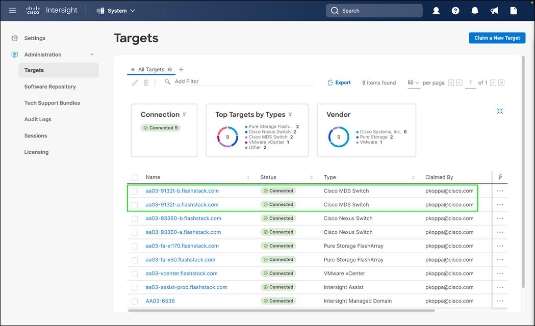Click the user profile icon
535x326 pixels.
click(x=436, y=10)
